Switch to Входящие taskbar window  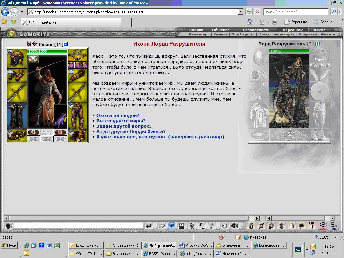(86, 245)
